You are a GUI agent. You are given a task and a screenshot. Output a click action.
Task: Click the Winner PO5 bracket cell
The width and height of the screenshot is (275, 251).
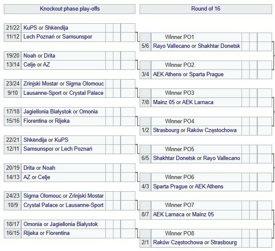(179, 149)
